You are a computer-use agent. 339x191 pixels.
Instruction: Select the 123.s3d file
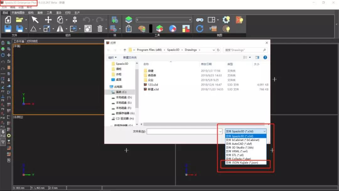153,85
